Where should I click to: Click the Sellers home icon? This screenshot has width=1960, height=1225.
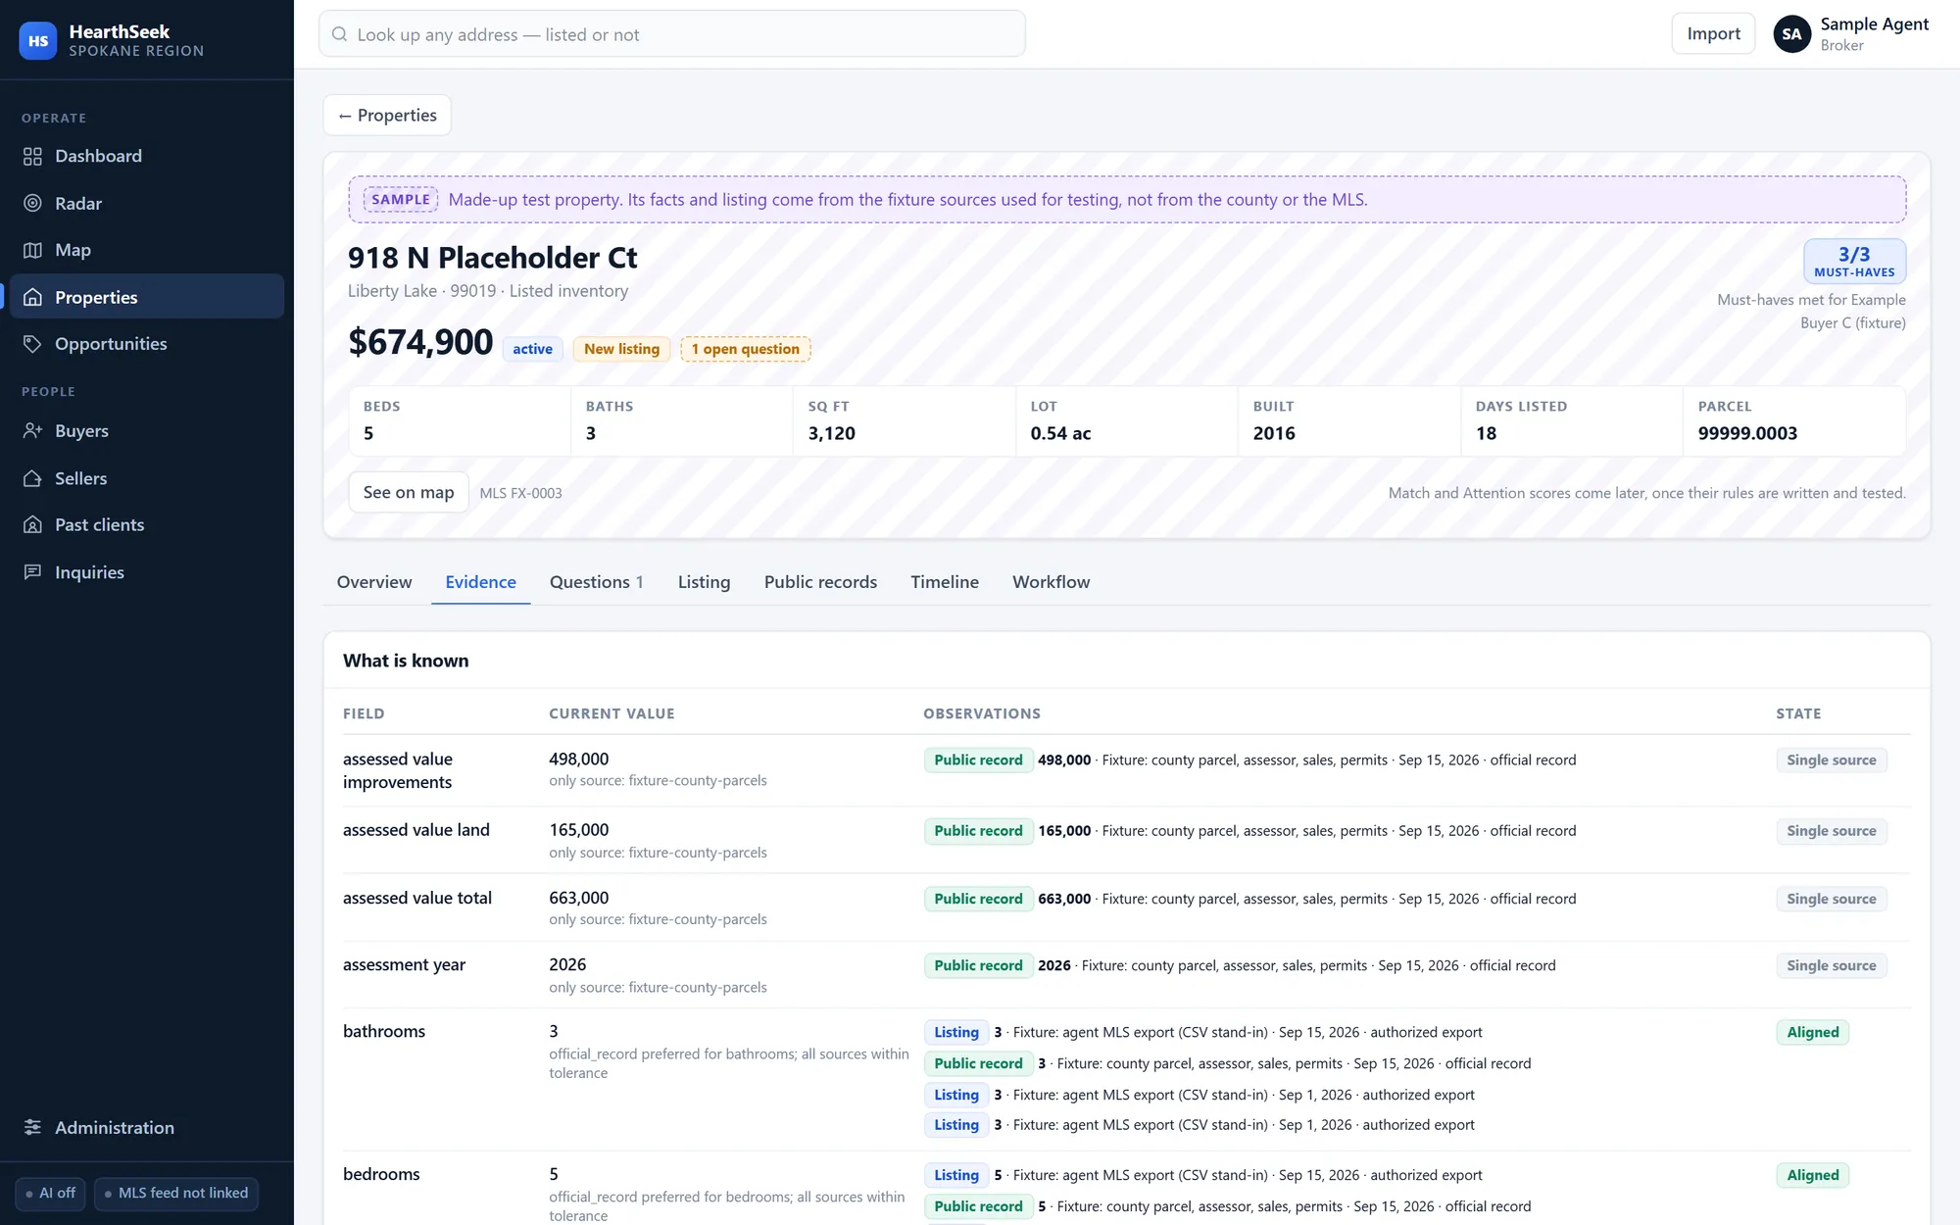(32, 478)
